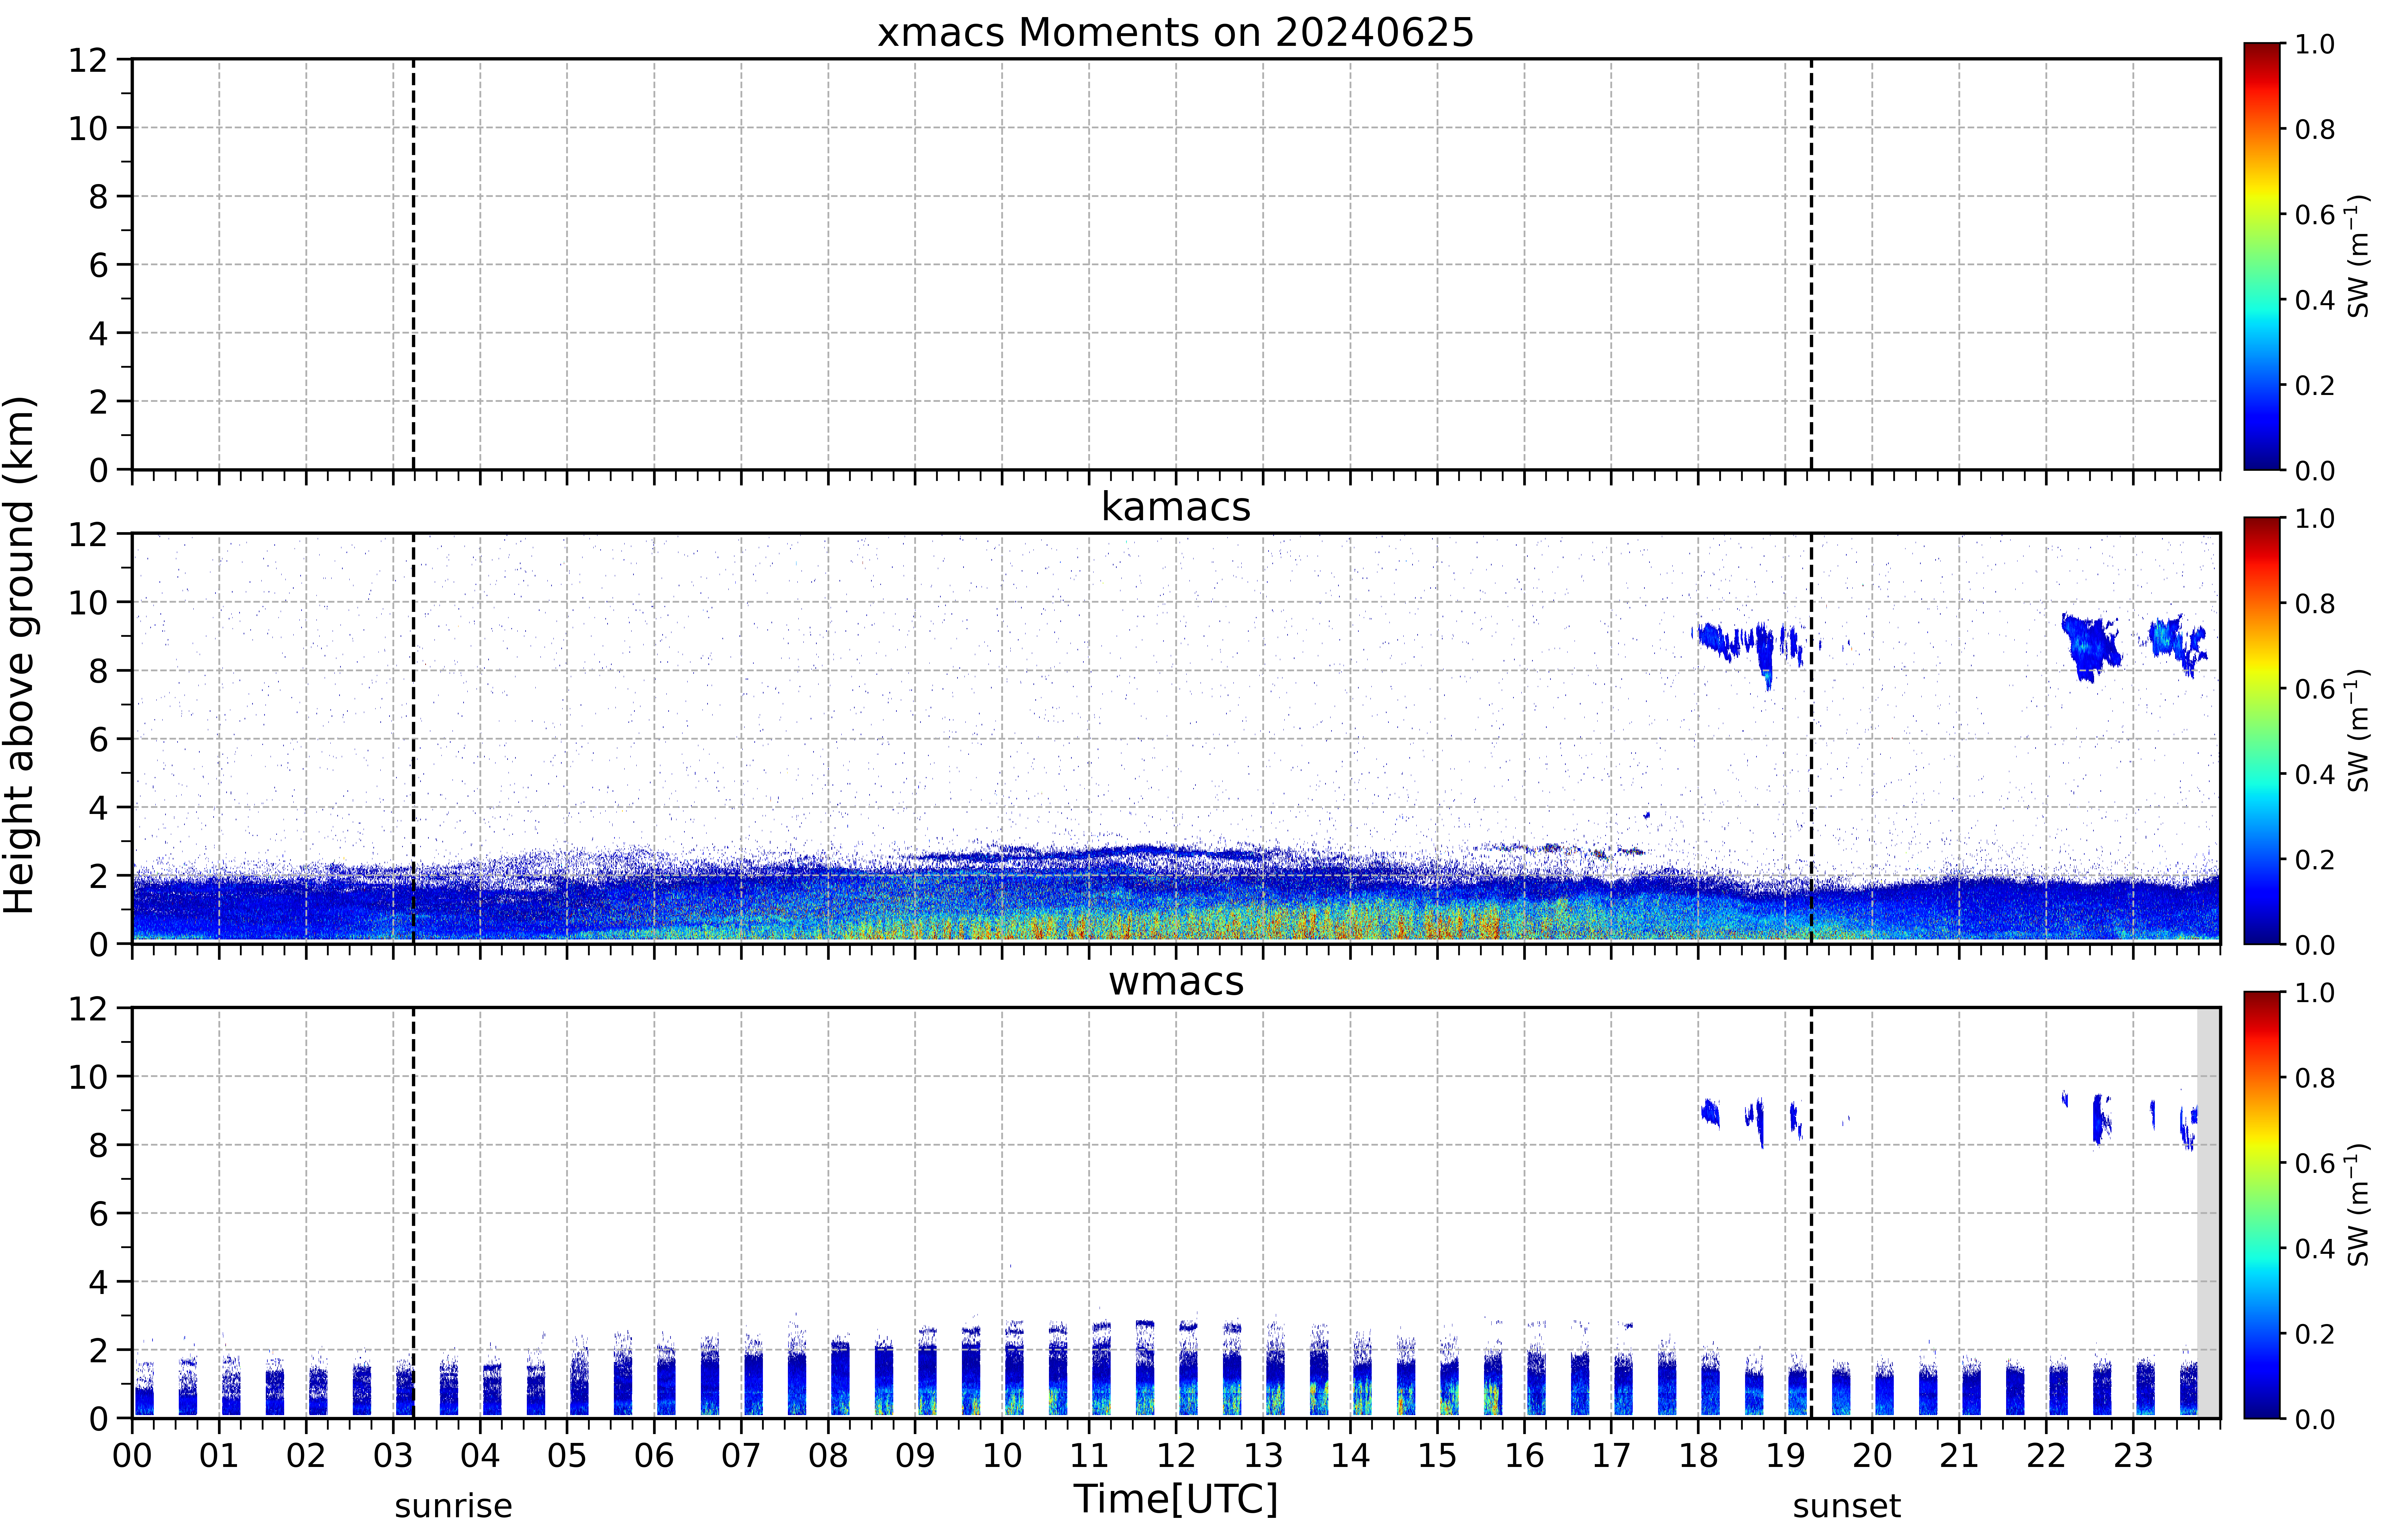This screenshot has width=2389, height=1540.
Task: Click the 'sunset' label below the time axis
Action: (1847, 1506)
